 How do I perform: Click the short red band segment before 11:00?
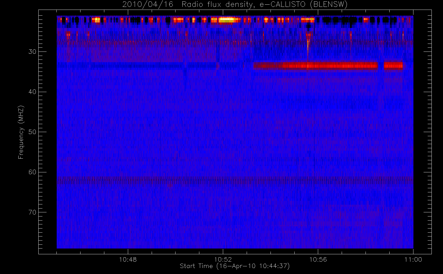tap(393, 65)
